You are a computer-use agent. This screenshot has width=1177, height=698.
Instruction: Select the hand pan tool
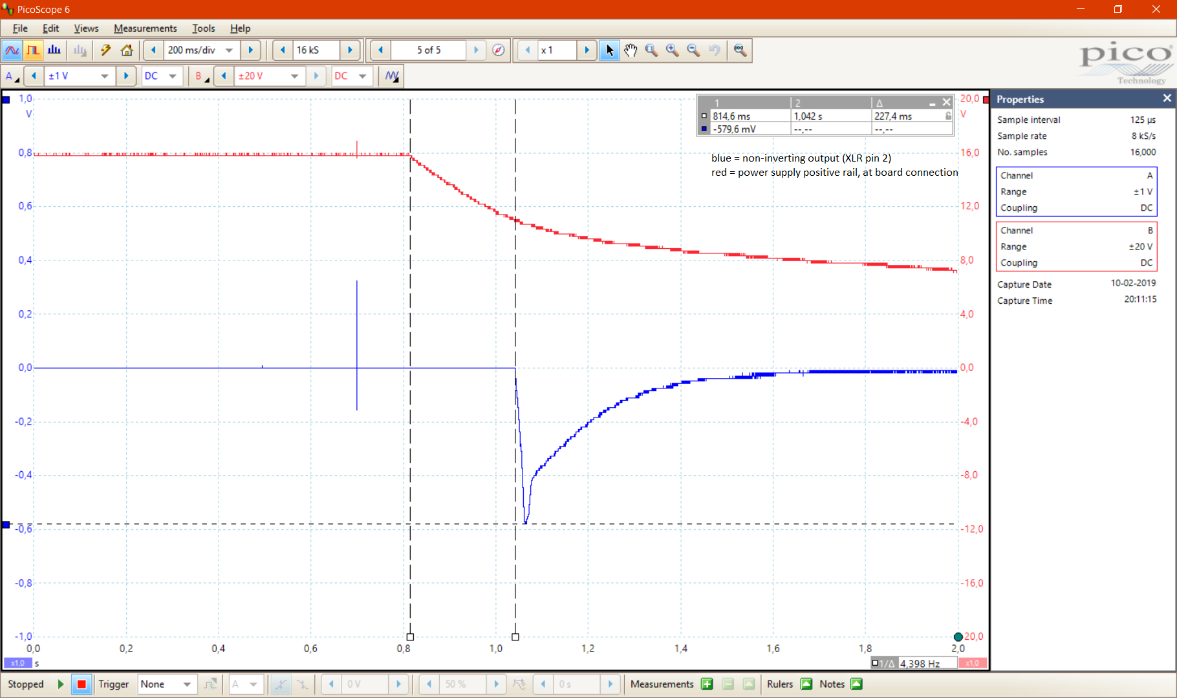tap(631, 50)
